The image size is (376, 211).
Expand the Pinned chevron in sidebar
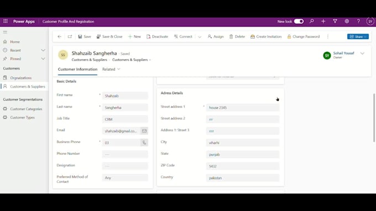43,59
